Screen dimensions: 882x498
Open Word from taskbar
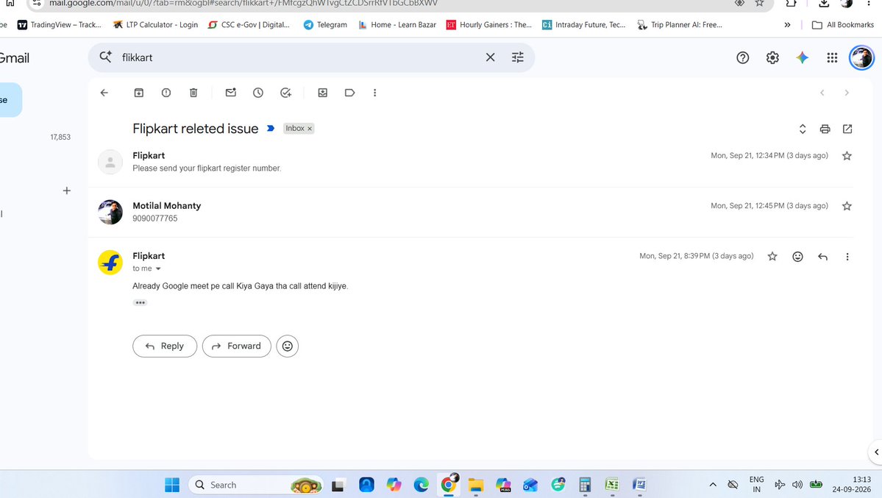[639, 485]
